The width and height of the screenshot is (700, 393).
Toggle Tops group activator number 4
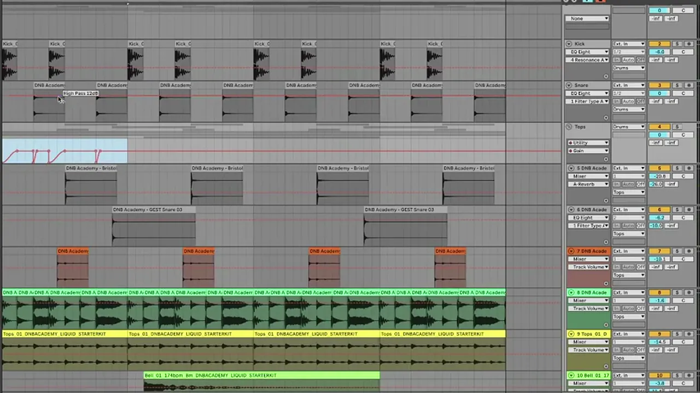point(660,127)
